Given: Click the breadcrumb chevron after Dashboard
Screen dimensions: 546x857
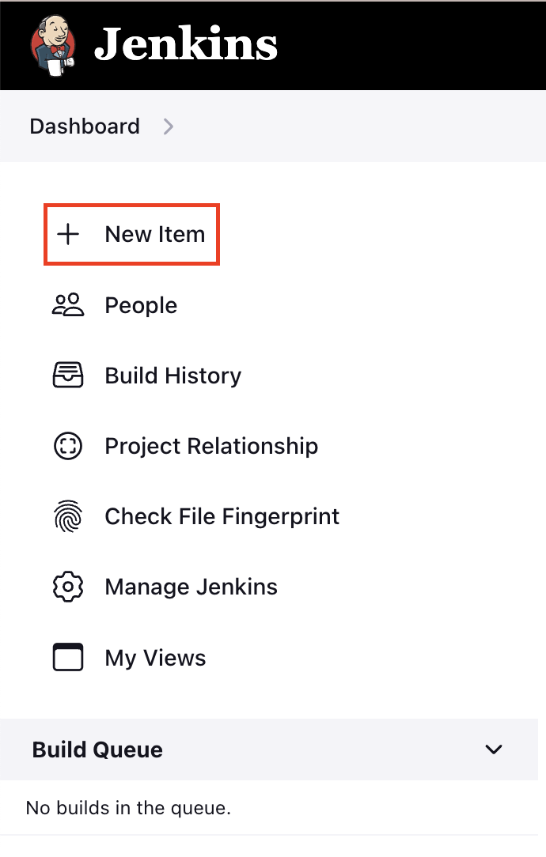Looking at the screenshot, I should (x=168, y=126).
